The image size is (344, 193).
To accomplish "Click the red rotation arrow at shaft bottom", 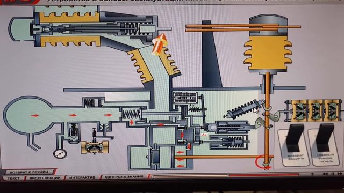I will coord(262,162).
